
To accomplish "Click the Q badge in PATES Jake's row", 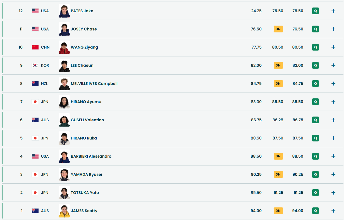I will coord(316,11).
